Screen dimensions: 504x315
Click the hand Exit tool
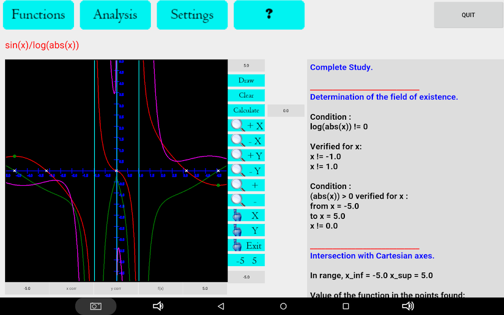pos(246,245)
